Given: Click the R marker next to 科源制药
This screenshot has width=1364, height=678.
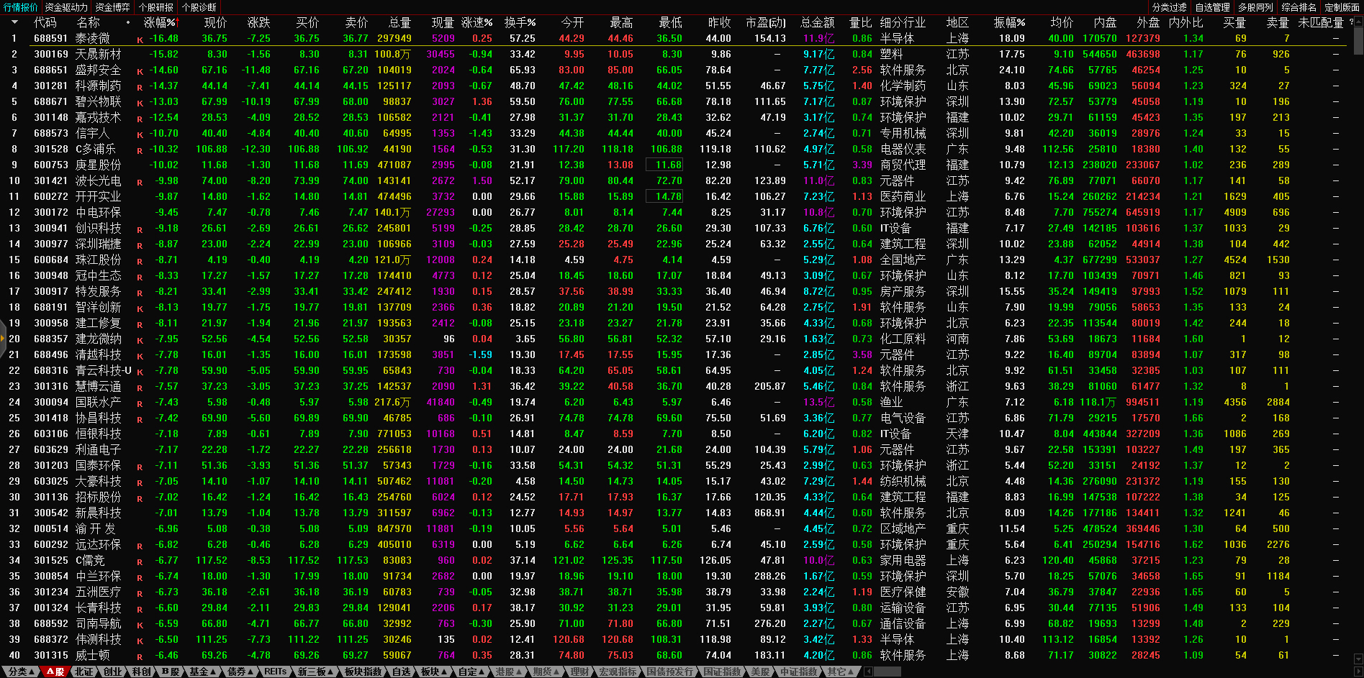Looking at the screenshot, I should 140,87.
